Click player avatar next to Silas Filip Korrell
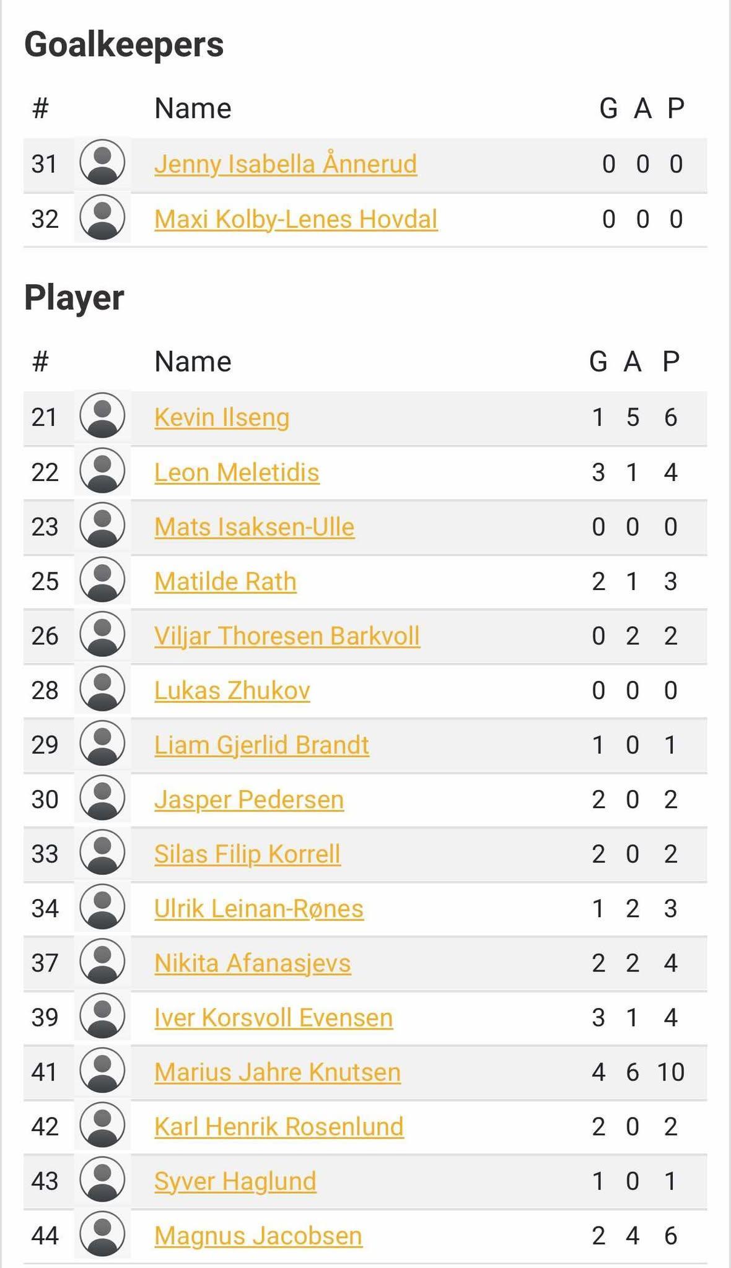 [x=102, y=853]
